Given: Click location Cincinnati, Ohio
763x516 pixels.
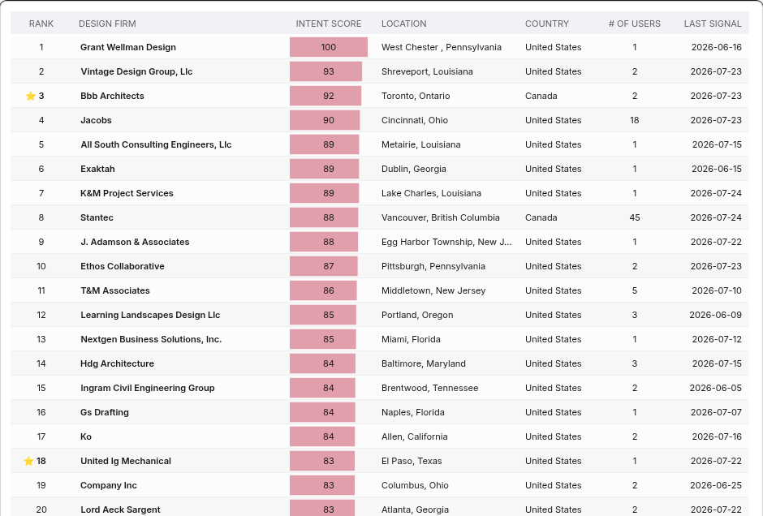Looking at the screenshot, I should pos(415,120).
